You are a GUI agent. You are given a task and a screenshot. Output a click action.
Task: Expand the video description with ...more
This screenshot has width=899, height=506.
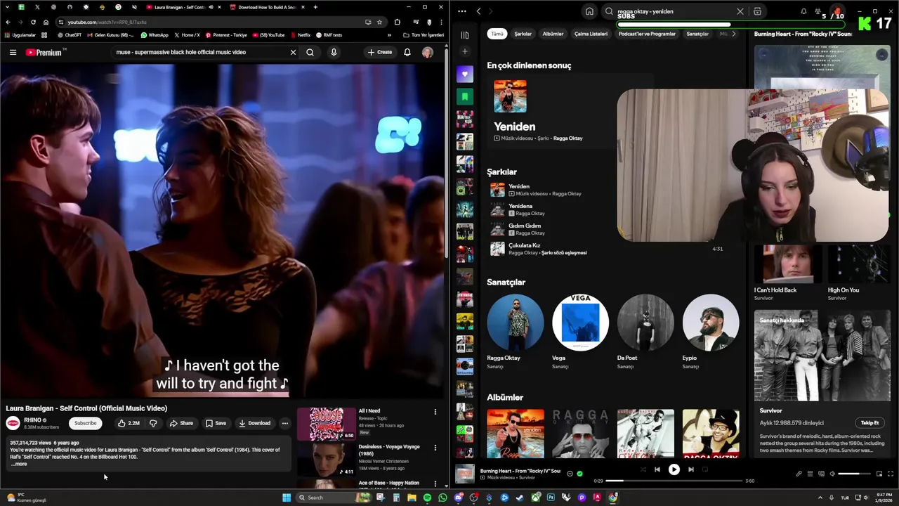coord(20,464)
